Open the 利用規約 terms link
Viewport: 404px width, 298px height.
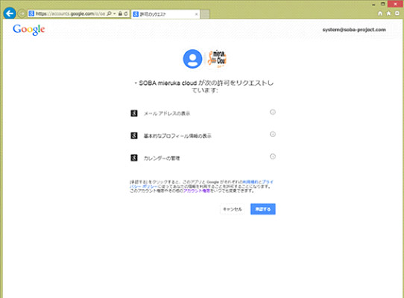coord(250,182)
